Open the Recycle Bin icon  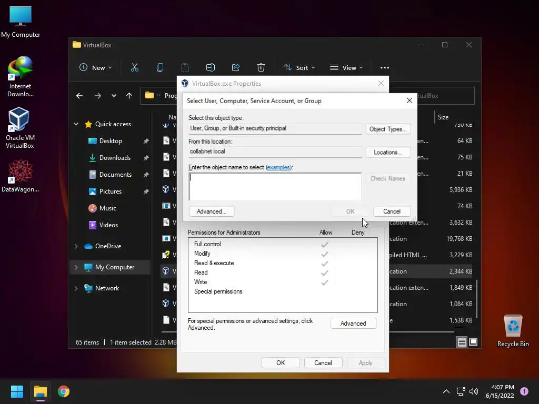(x=513, y=331)
